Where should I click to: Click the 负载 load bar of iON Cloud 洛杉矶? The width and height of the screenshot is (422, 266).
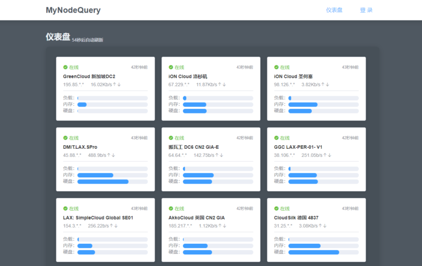click(218, 98)
